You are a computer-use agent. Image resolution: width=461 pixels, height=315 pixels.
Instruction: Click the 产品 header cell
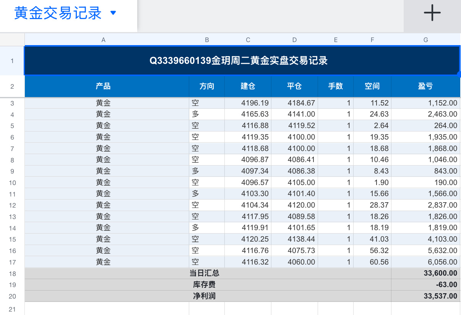point(107,86)
